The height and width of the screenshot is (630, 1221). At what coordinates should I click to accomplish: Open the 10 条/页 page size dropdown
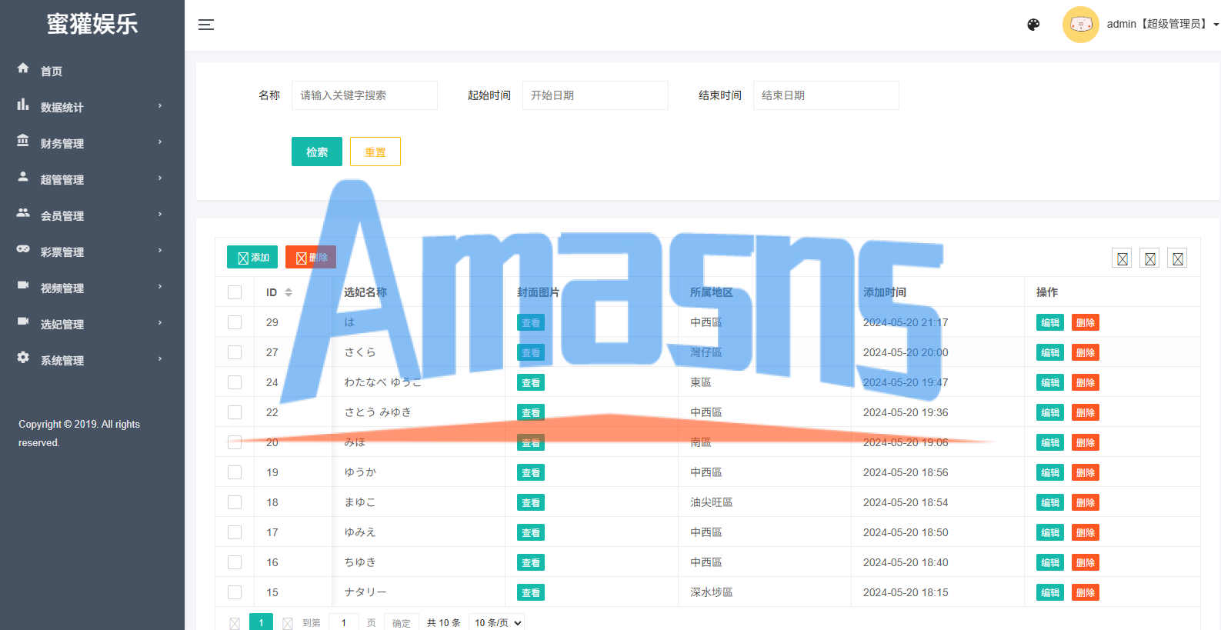coord(498,622)
